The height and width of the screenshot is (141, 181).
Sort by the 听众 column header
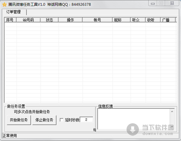click(x=136, y=20)
